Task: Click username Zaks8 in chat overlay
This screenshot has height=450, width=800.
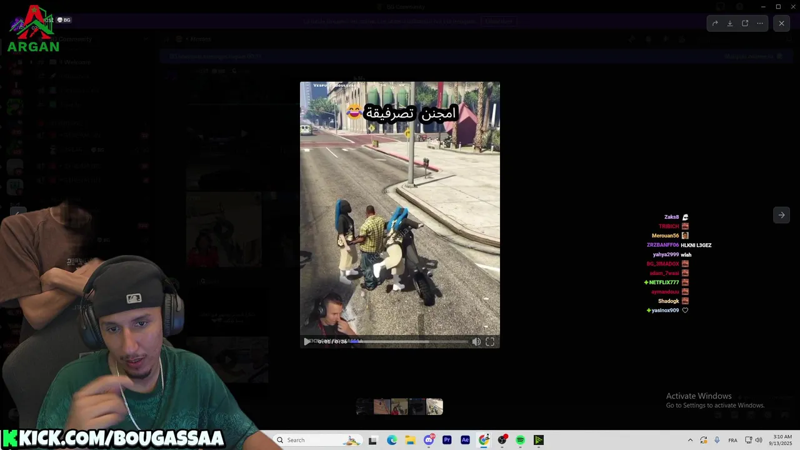Action: pos(671,217)
